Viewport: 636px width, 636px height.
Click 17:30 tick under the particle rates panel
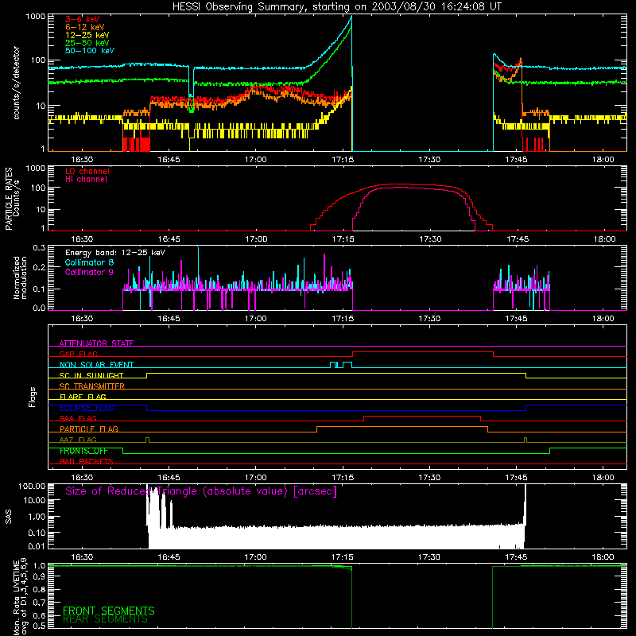[x=429, y=239]
